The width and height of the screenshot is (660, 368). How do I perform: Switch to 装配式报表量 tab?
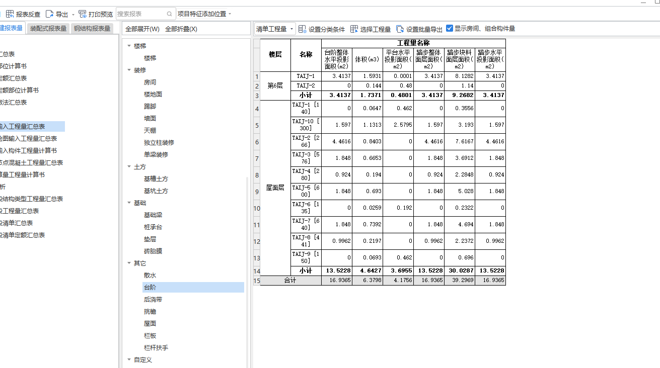click(x=48, y=29)
